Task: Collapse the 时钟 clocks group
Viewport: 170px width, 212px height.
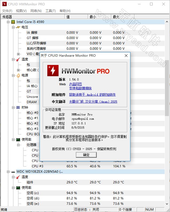Action: pos(13,108)
